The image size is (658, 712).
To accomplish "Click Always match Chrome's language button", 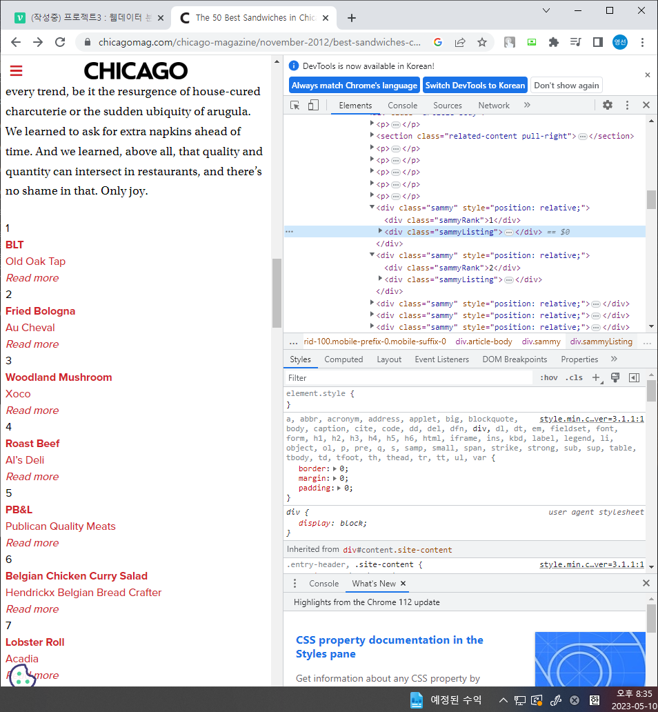I will click(x=355, y=86).
